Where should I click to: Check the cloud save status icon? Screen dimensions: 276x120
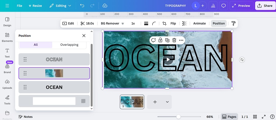(105, 6)
